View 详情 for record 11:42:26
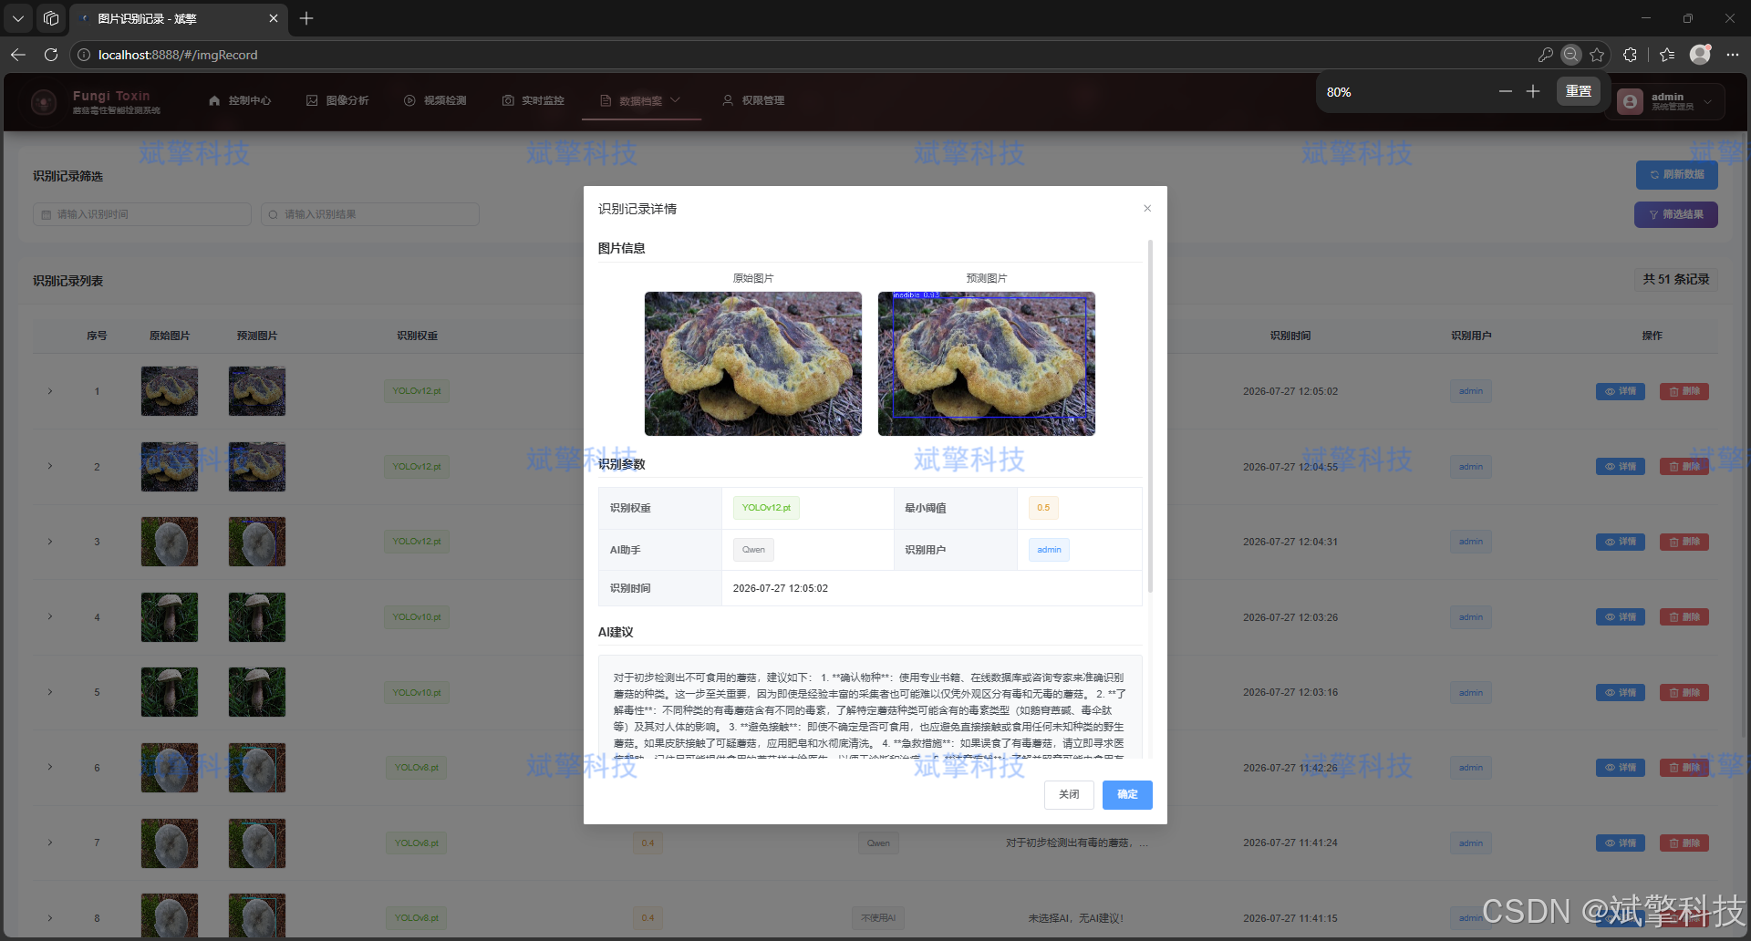The width and height of the screenshot is (1751, 941). coord(1621,768)
